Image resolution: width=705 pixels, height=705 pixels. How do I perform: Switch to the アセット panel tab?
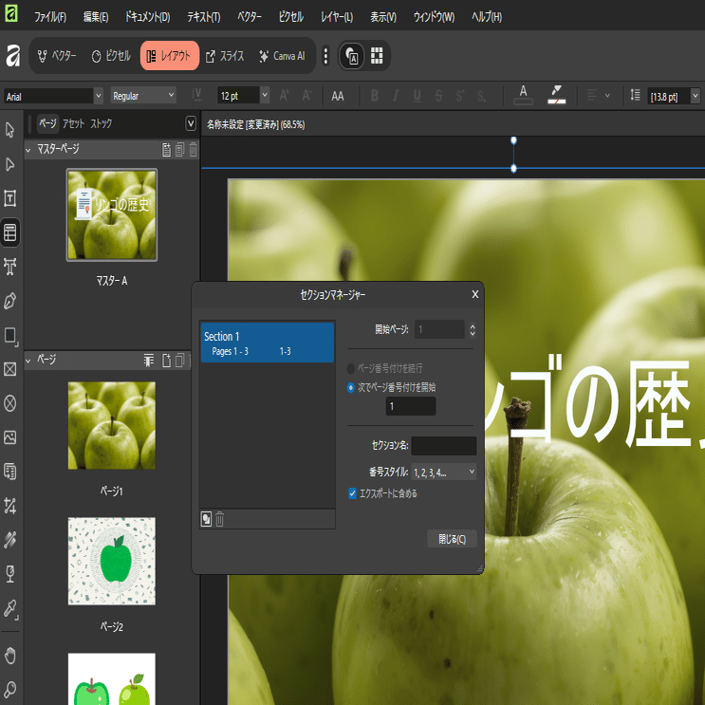[73, 123]
